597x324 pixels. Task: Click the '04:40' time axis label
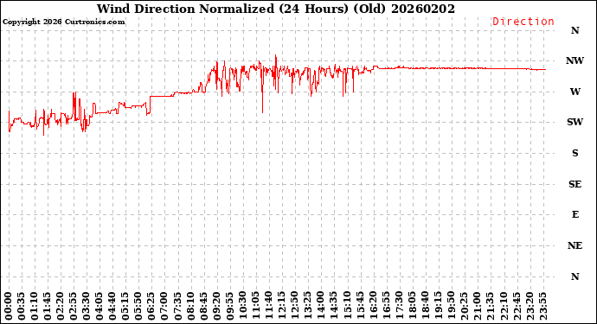112,307
